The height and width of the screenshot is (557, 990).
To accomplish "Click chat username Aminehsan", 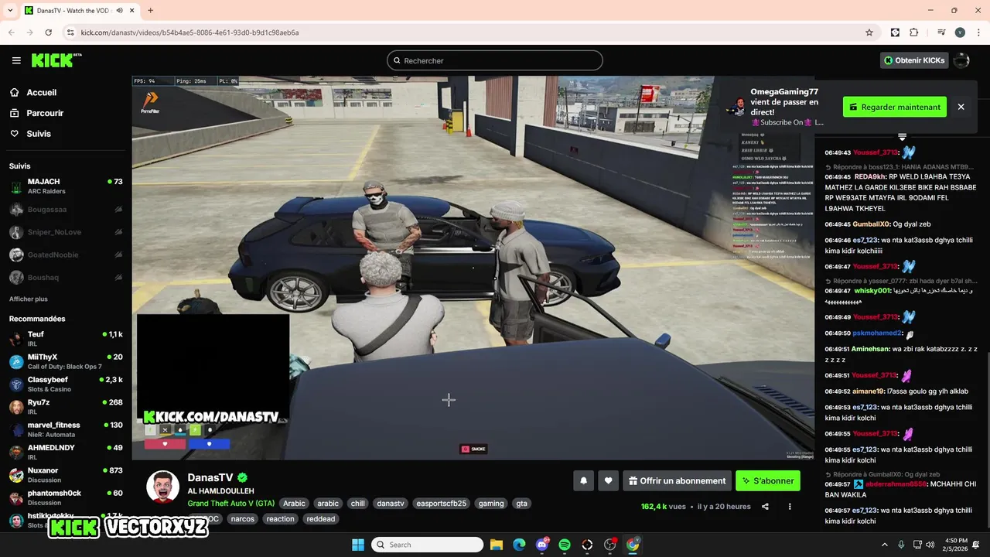I will 870,349.
